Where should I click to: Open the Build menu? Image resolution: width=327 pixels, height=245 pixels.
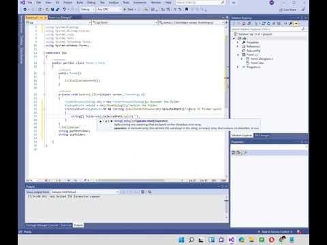(x=80, y=3)
